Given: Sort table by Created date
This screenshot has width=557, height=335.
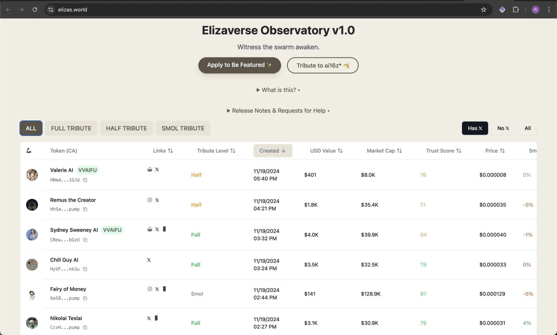Looking at the screenshot, I should click(x=273, y=151).
